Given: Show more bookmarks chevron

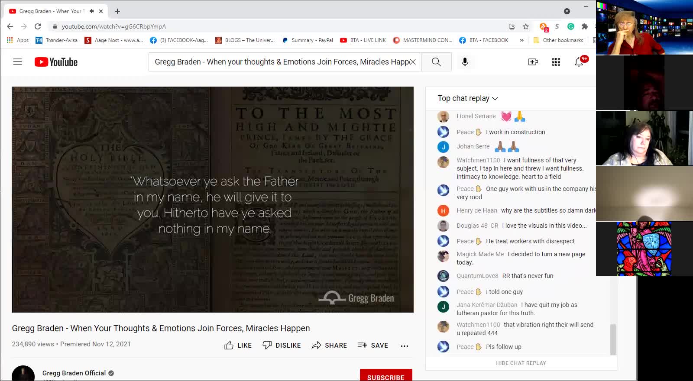Looking at the screenshot, I should point(521,40).
